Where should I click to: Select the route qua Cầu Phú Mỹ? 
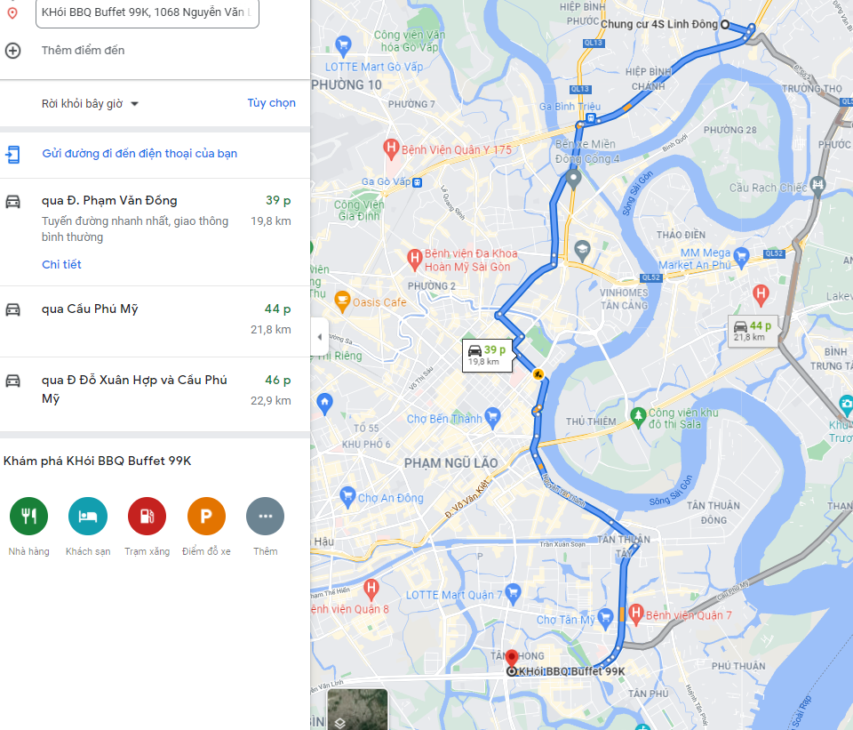(x=155, y=321)
